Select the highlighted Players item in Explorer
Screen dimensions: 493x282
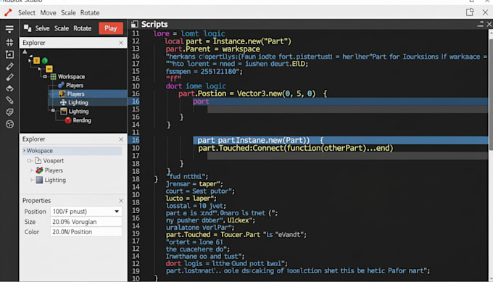click(88, 94)
